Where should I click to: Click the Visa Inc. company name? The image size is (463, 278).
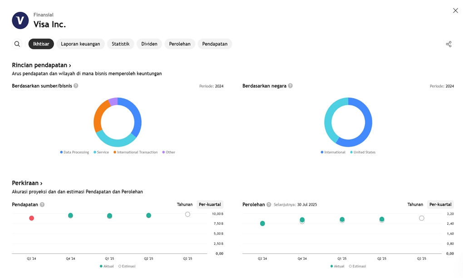(49, 25)
